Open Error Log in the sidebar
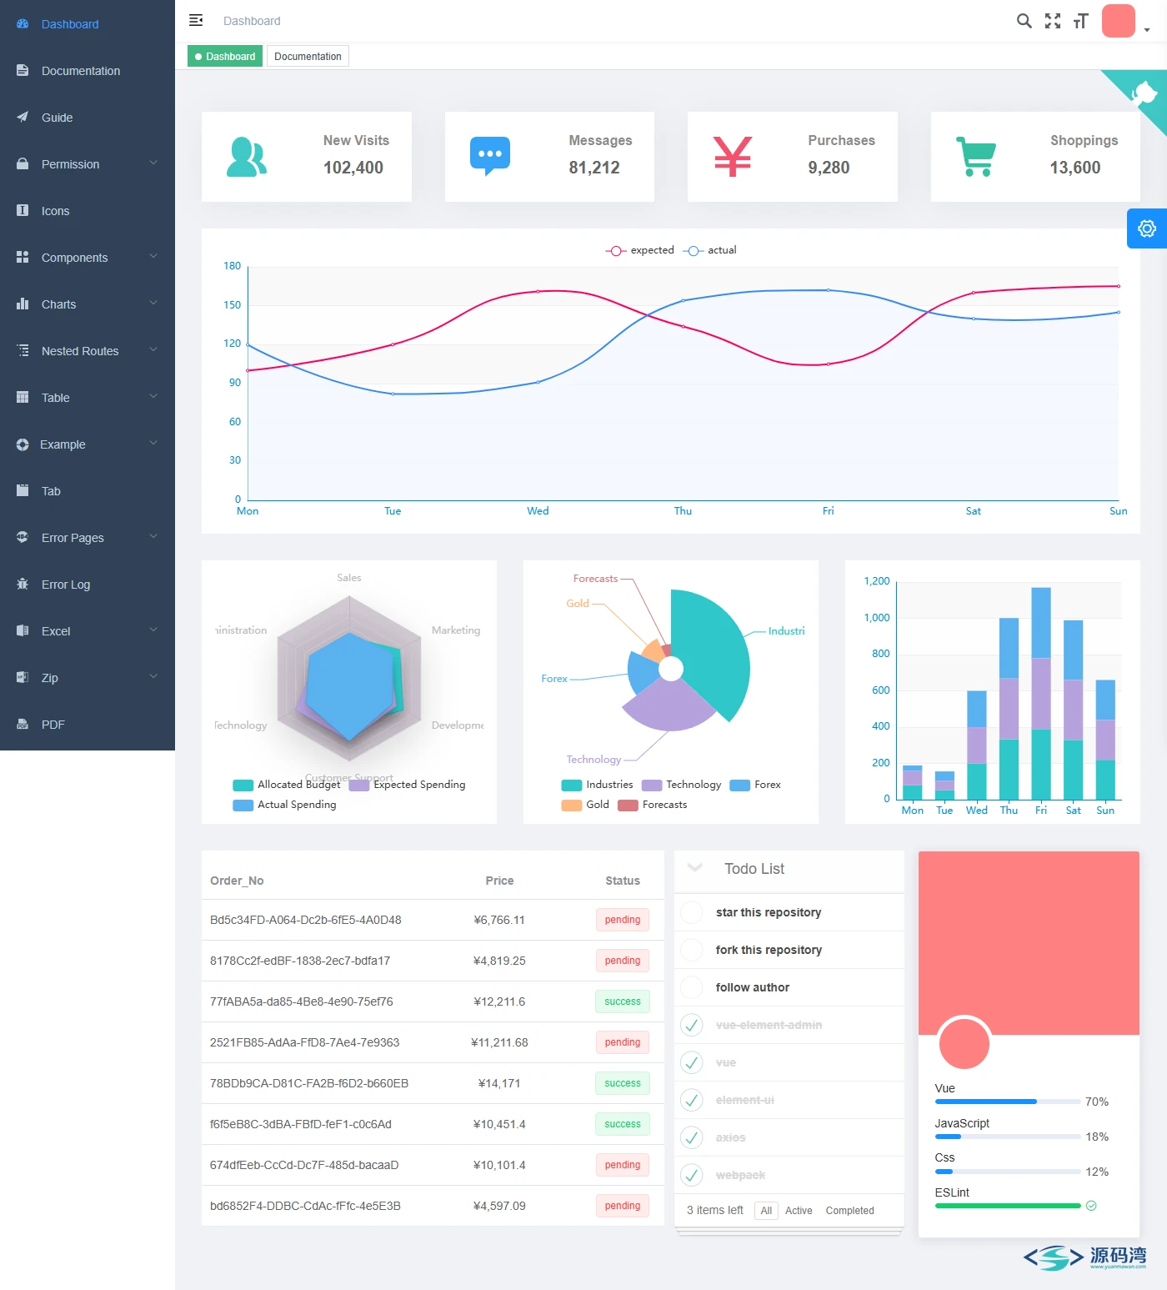 (x=88, y=585)
